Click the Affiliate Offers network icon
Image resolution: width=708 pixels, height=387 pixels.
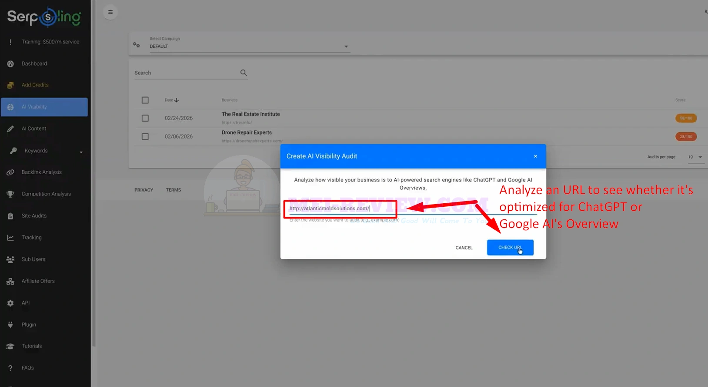(x=10, y=281)
